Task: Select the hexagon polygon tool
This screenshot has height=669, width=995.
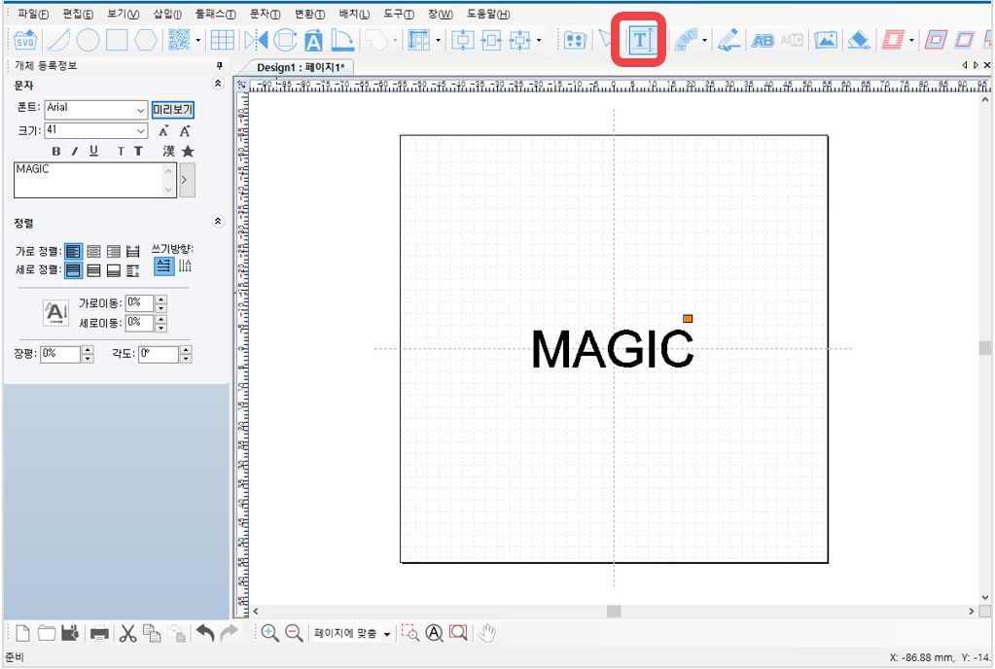Action: coord(145,40)
